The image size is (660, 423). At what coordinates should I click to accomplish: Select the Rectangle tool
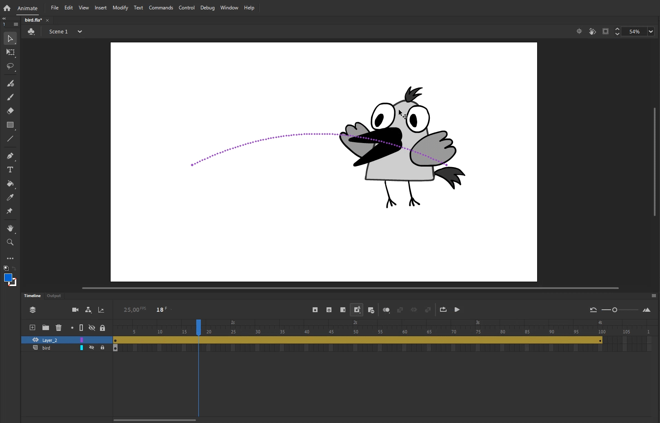tap(10, 125)
